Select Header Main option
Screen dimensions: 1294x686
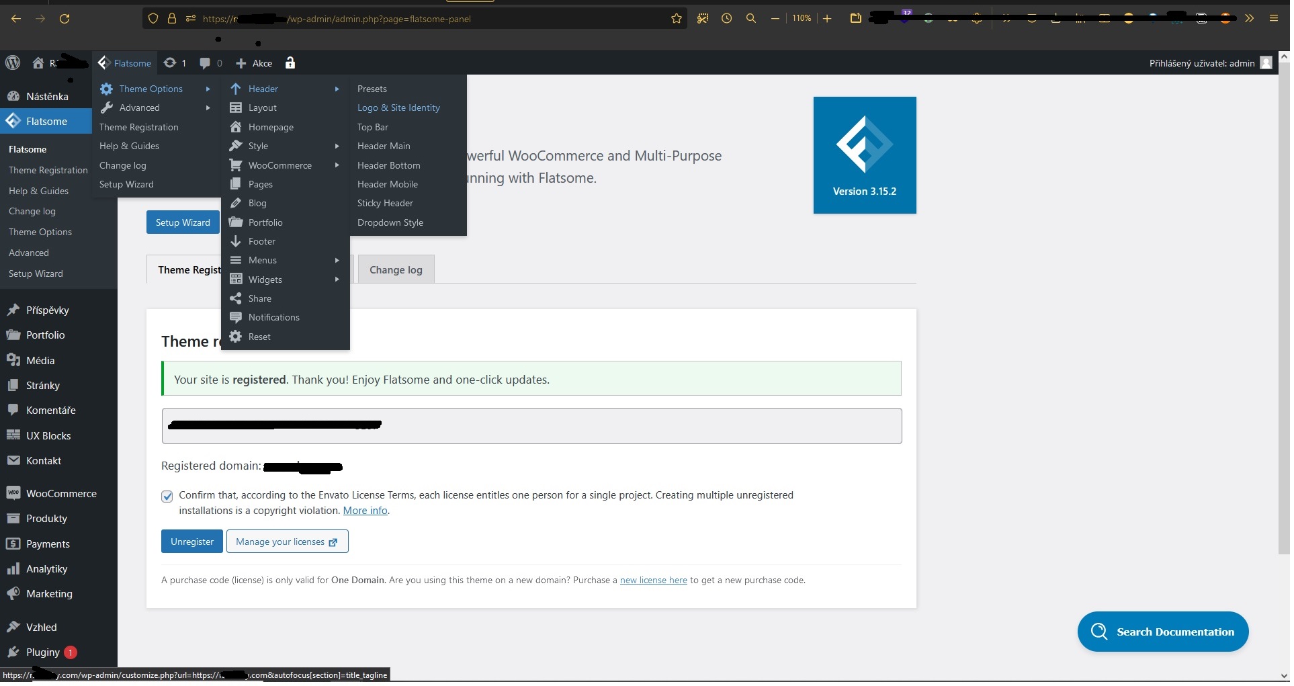pyautogui.click(x=385, y=146)
